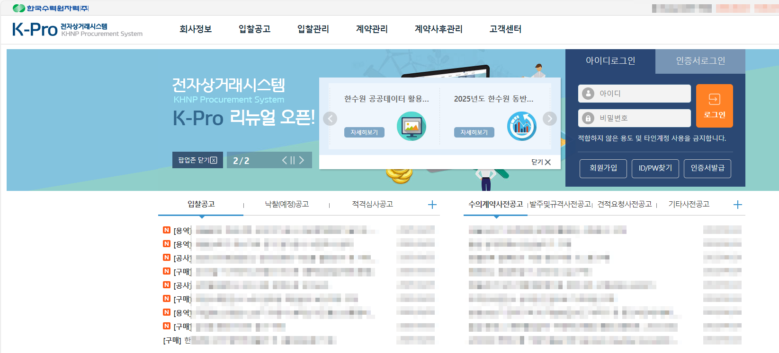The image size is (779, 353).
Task: Open the 입찰관리 menu
Action: 313,29
